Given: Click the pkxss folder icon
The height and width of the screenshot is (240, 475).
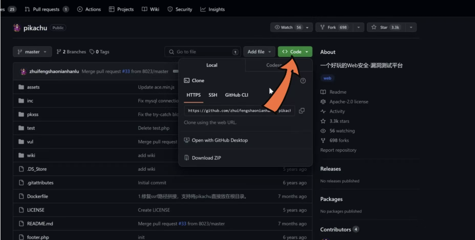Looking at the screenshot, I should tap(21, 114).
